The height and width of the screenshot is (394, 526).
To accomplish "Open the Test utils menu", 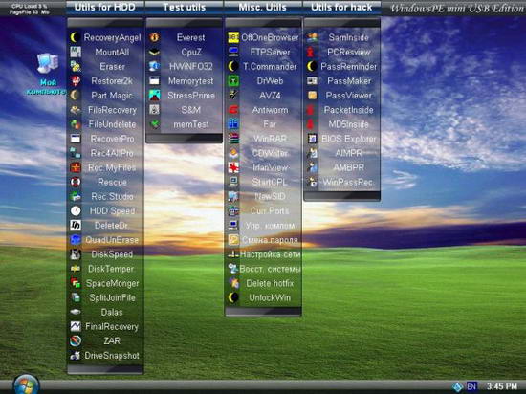I will point(185,7).
